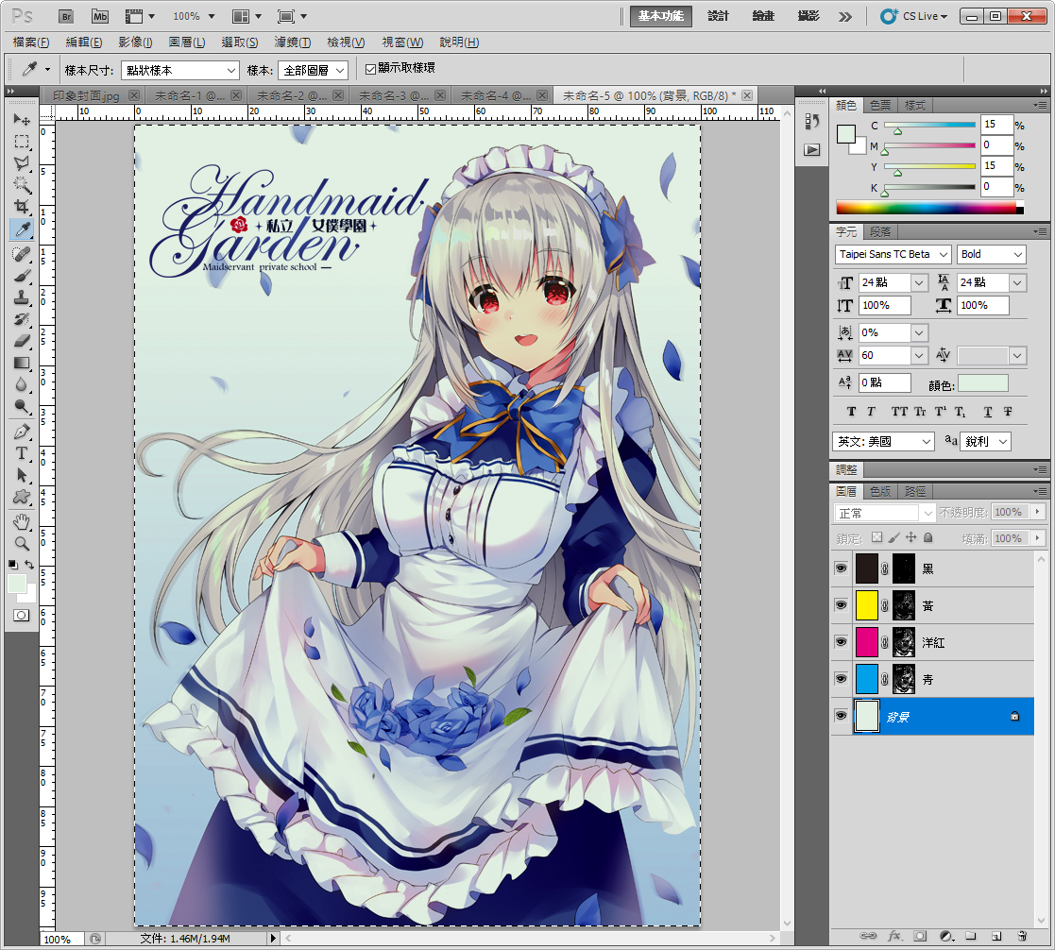Select the Horizontal Type tool
The image size is (1055, 950).
22,453
